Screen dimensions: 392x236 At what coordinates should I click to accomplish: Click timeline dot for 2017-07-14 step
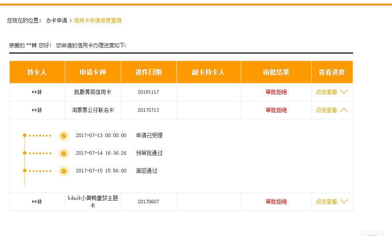(25, 153)
